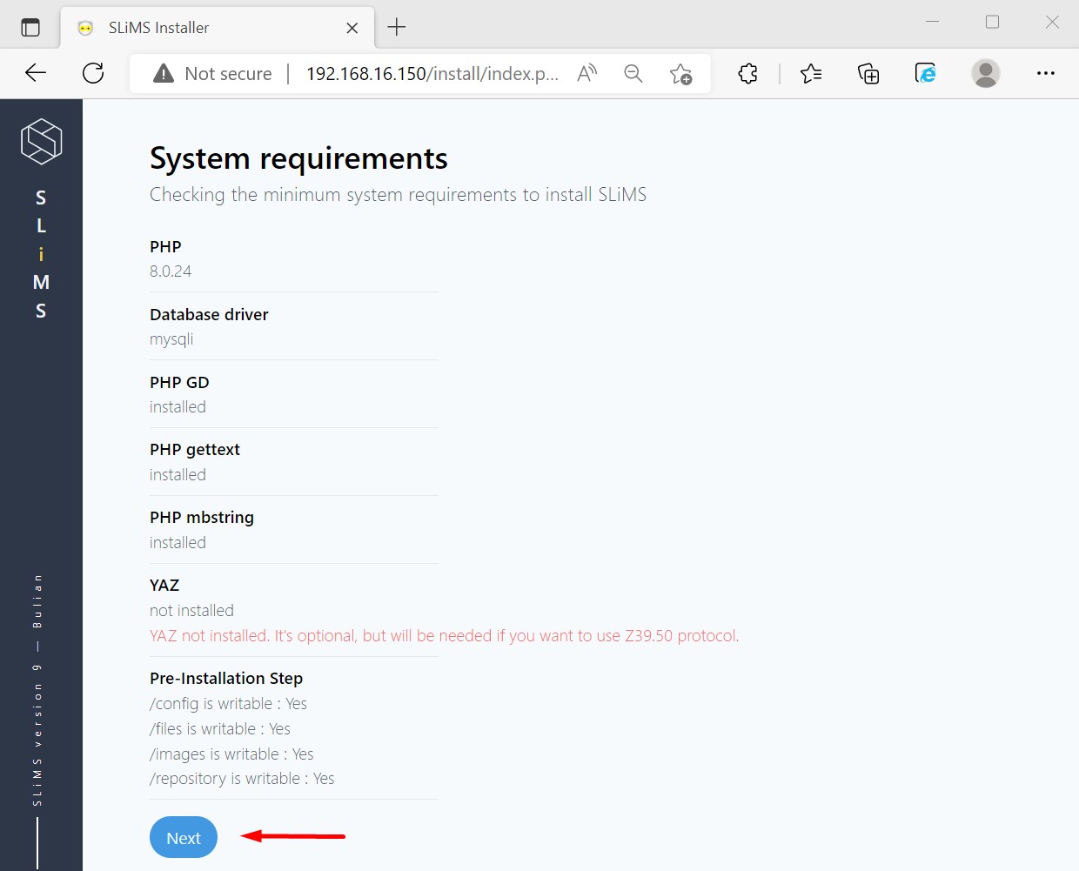Maximize the browser window
Image resolution: width=1079 pixels, height=871 pixels.
[992, 23]
